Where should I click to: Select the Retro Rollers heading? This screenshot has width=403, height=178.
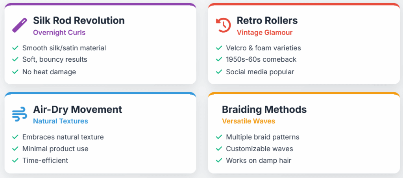point(267,20)
